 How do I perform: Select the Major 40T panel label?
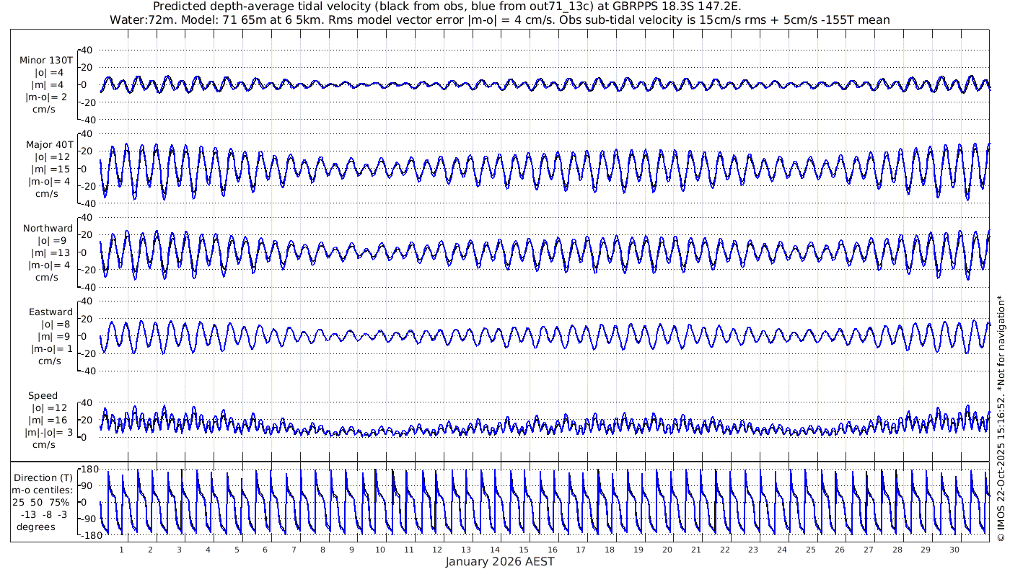(48, 144)
